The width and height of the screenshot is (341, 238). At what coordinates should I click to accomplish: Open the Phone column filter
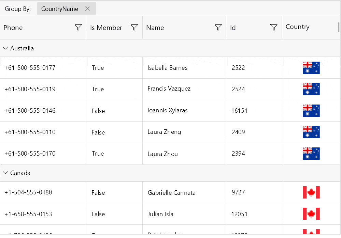(78, 27)
